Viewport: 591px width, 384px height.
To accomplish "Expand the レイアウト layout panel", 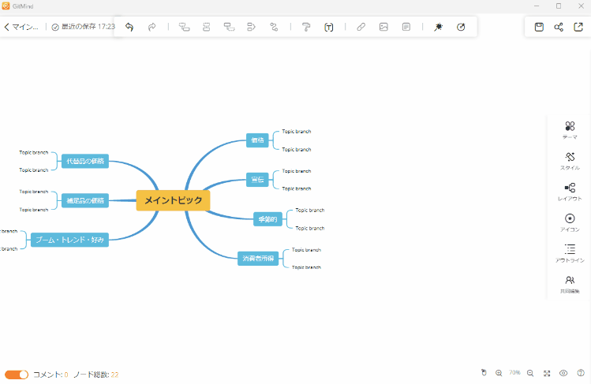I will pos(570,192).
